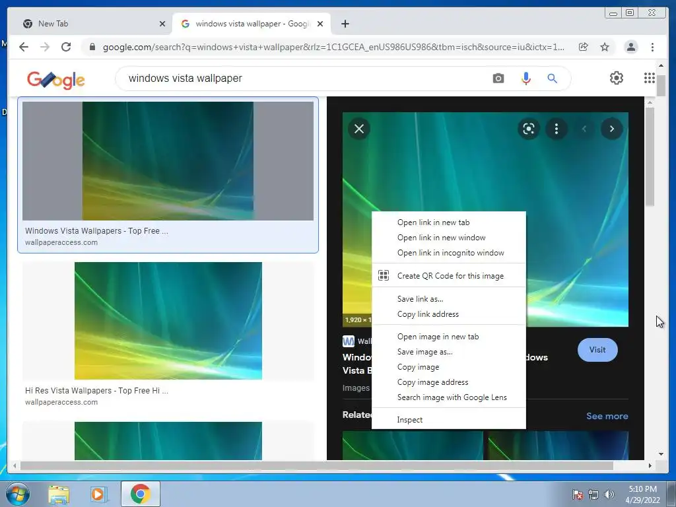This screenshot has height=507, width=676.
Task: Go to the previous image with left chevron
Action: coord(584,129)
